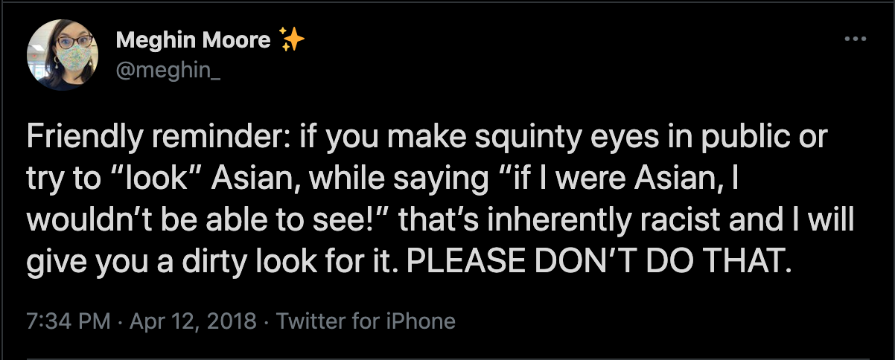Click the sparkles emoji beside the name
The image size is (895, 360).
click(290, 39)
